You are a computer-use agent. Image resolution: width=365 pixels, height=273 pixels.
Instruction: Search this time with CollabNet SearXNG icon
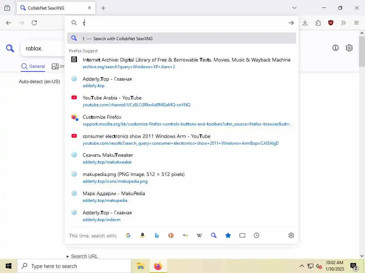click(x=214, y=235)
